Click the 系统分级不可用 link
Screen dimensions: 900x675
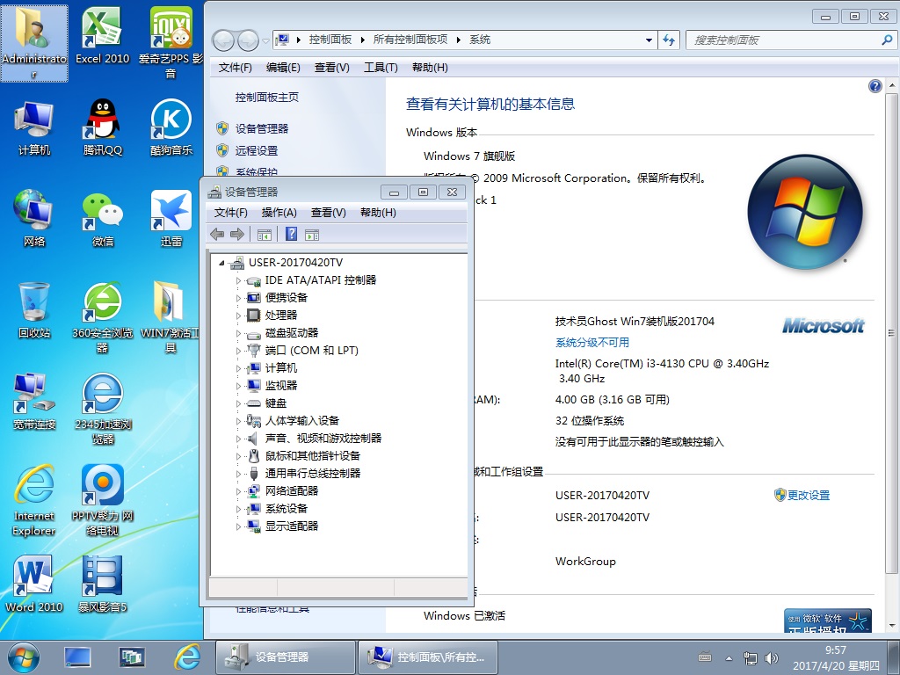click(592, 343)
